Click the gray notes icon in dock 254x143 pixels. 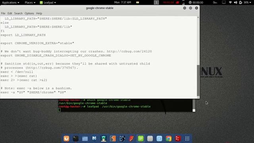click(150, 139)
